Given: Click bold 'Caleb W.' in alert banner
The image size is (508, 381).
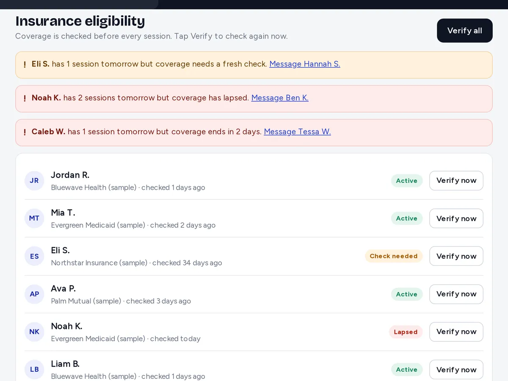Looking at the screenshot, I should tap(48, 132).
